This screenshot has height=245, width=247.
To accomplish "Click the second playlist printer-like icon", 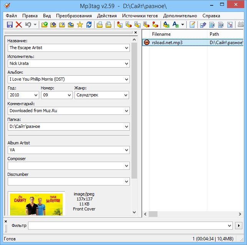I will 108,25.
